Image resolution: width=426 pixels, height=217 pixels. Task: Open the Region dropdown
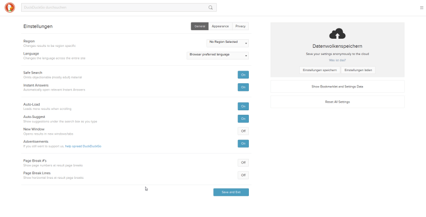pos(228,43)
